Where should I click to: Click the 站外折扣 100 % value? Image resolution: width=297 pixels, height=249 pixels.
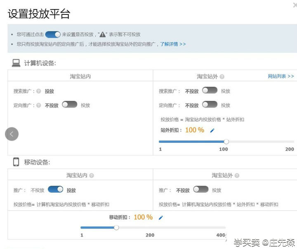point(195,130)
